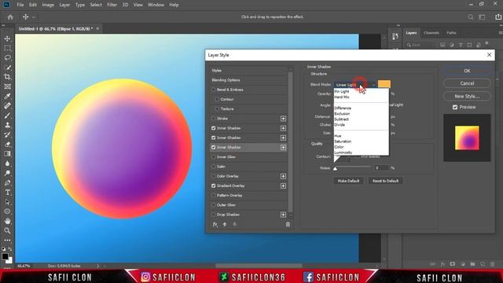Toggle the Preview checkbox
This screenshot has height=283, width=503.
click(455, 107)
